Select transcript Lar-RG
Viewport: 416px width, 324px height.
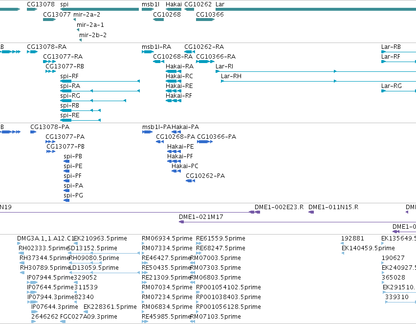pyautogui.click(x=392, y=86)
